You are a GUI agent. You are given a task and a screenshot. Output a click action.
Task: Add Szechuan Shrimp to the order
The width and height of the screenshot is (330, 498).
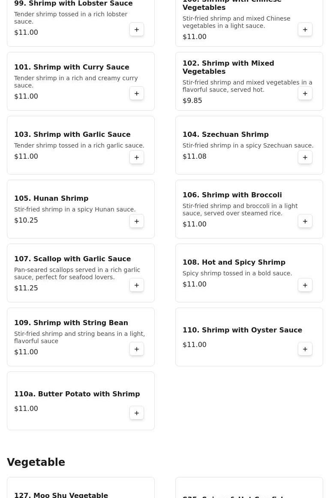305,157
